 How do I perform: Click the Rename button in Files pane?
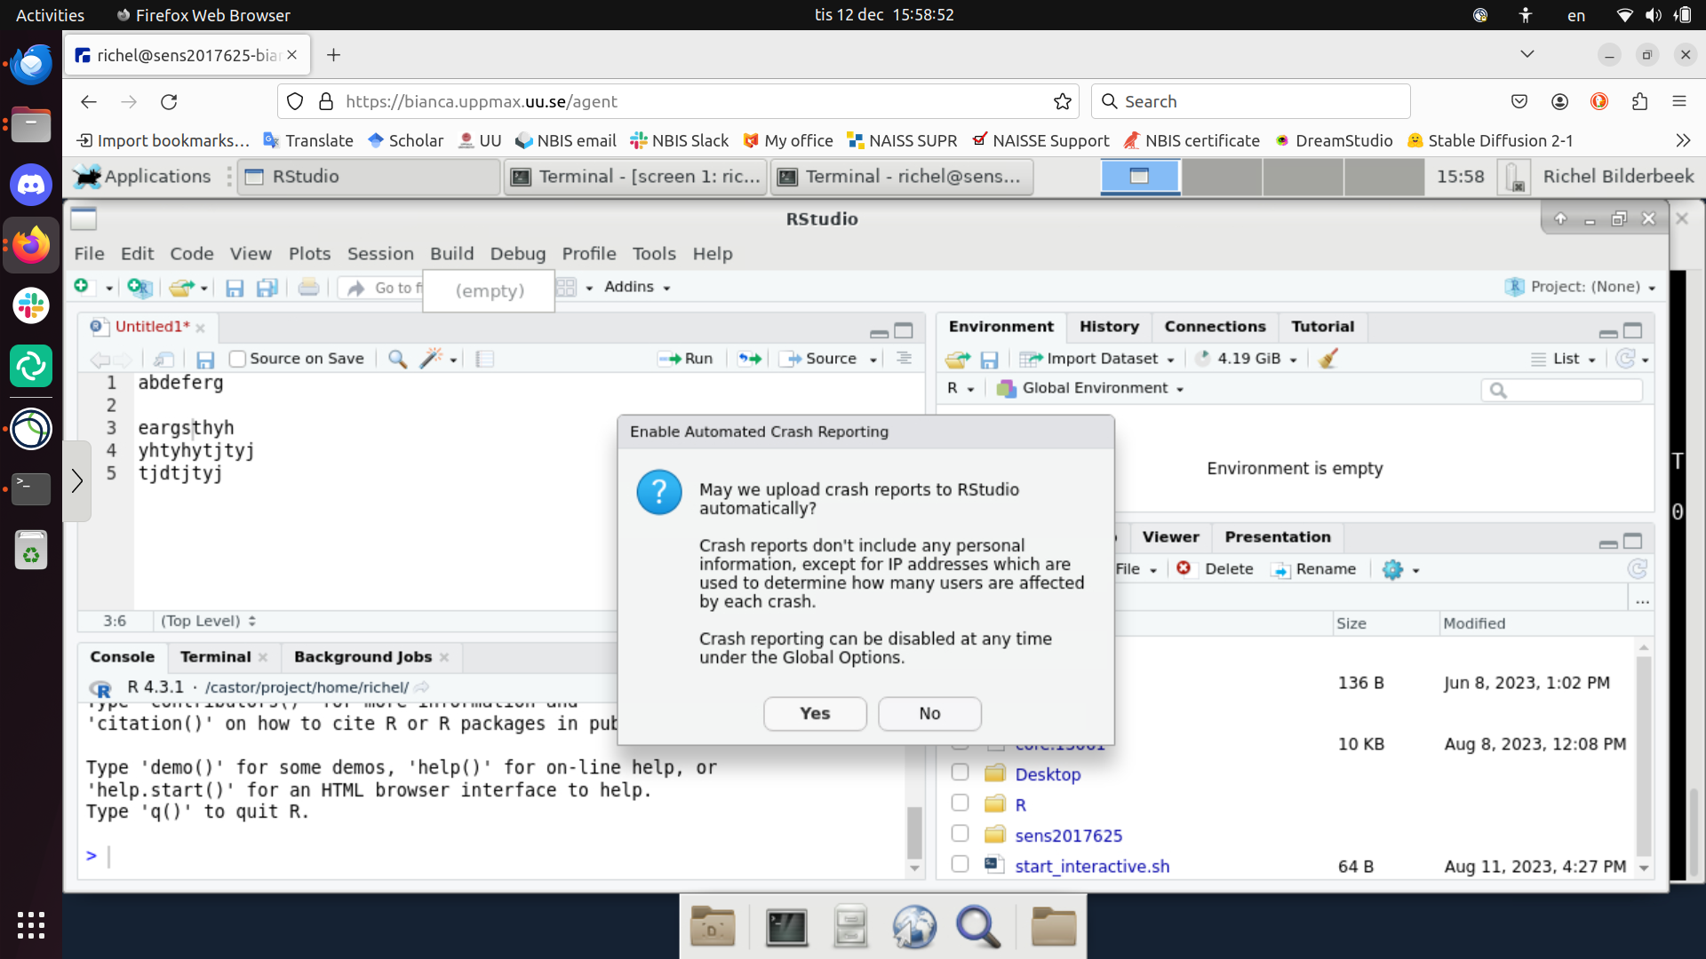click(x=1314, y=569)
